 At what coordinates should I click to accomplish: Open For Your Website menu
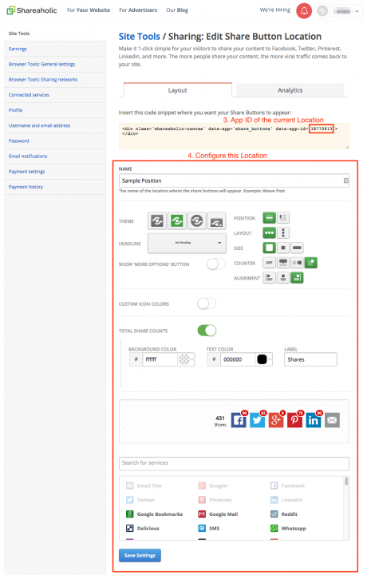pos(89,10)
